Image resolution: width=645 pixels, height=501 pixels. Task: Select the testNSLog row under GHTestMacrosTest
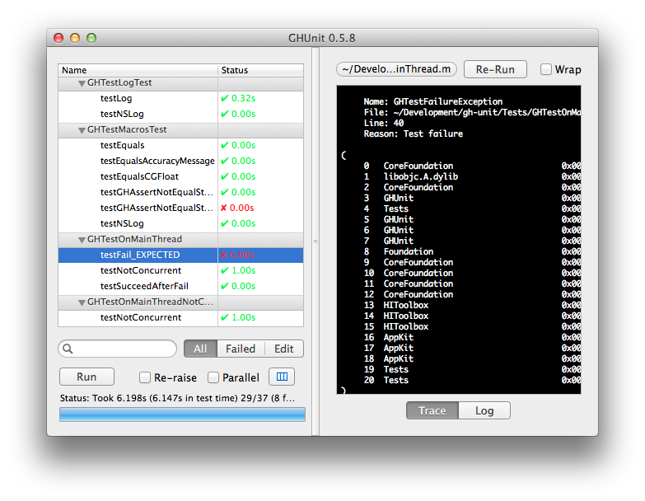(x=181, y=223)
